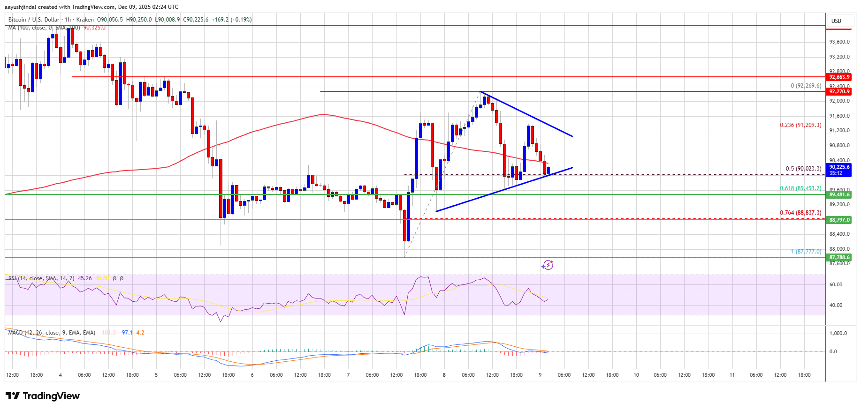Click the RSI value 45.26 in legend

pyautogui.click(x=84, y=278)
